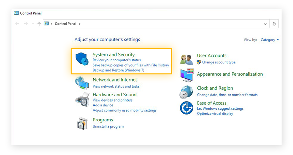Click the User Accounts people icon
Screen dimensions: 293x155
click(x=187, y=59)
